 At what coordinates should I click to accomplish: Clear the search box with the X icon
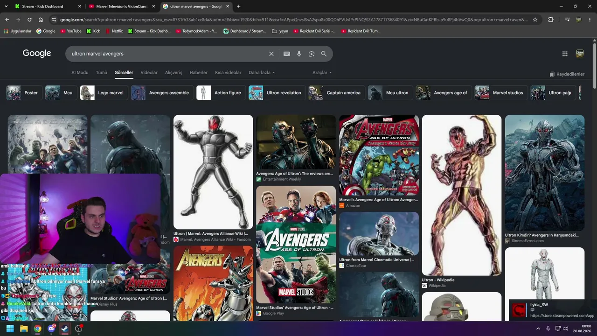point(271,54)
